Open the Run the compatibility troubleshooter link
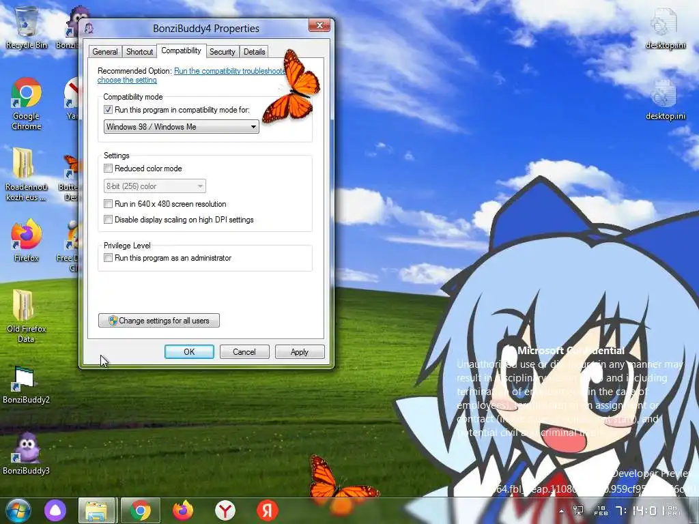This screenshot has height=524, width=699. pos(229,71)
